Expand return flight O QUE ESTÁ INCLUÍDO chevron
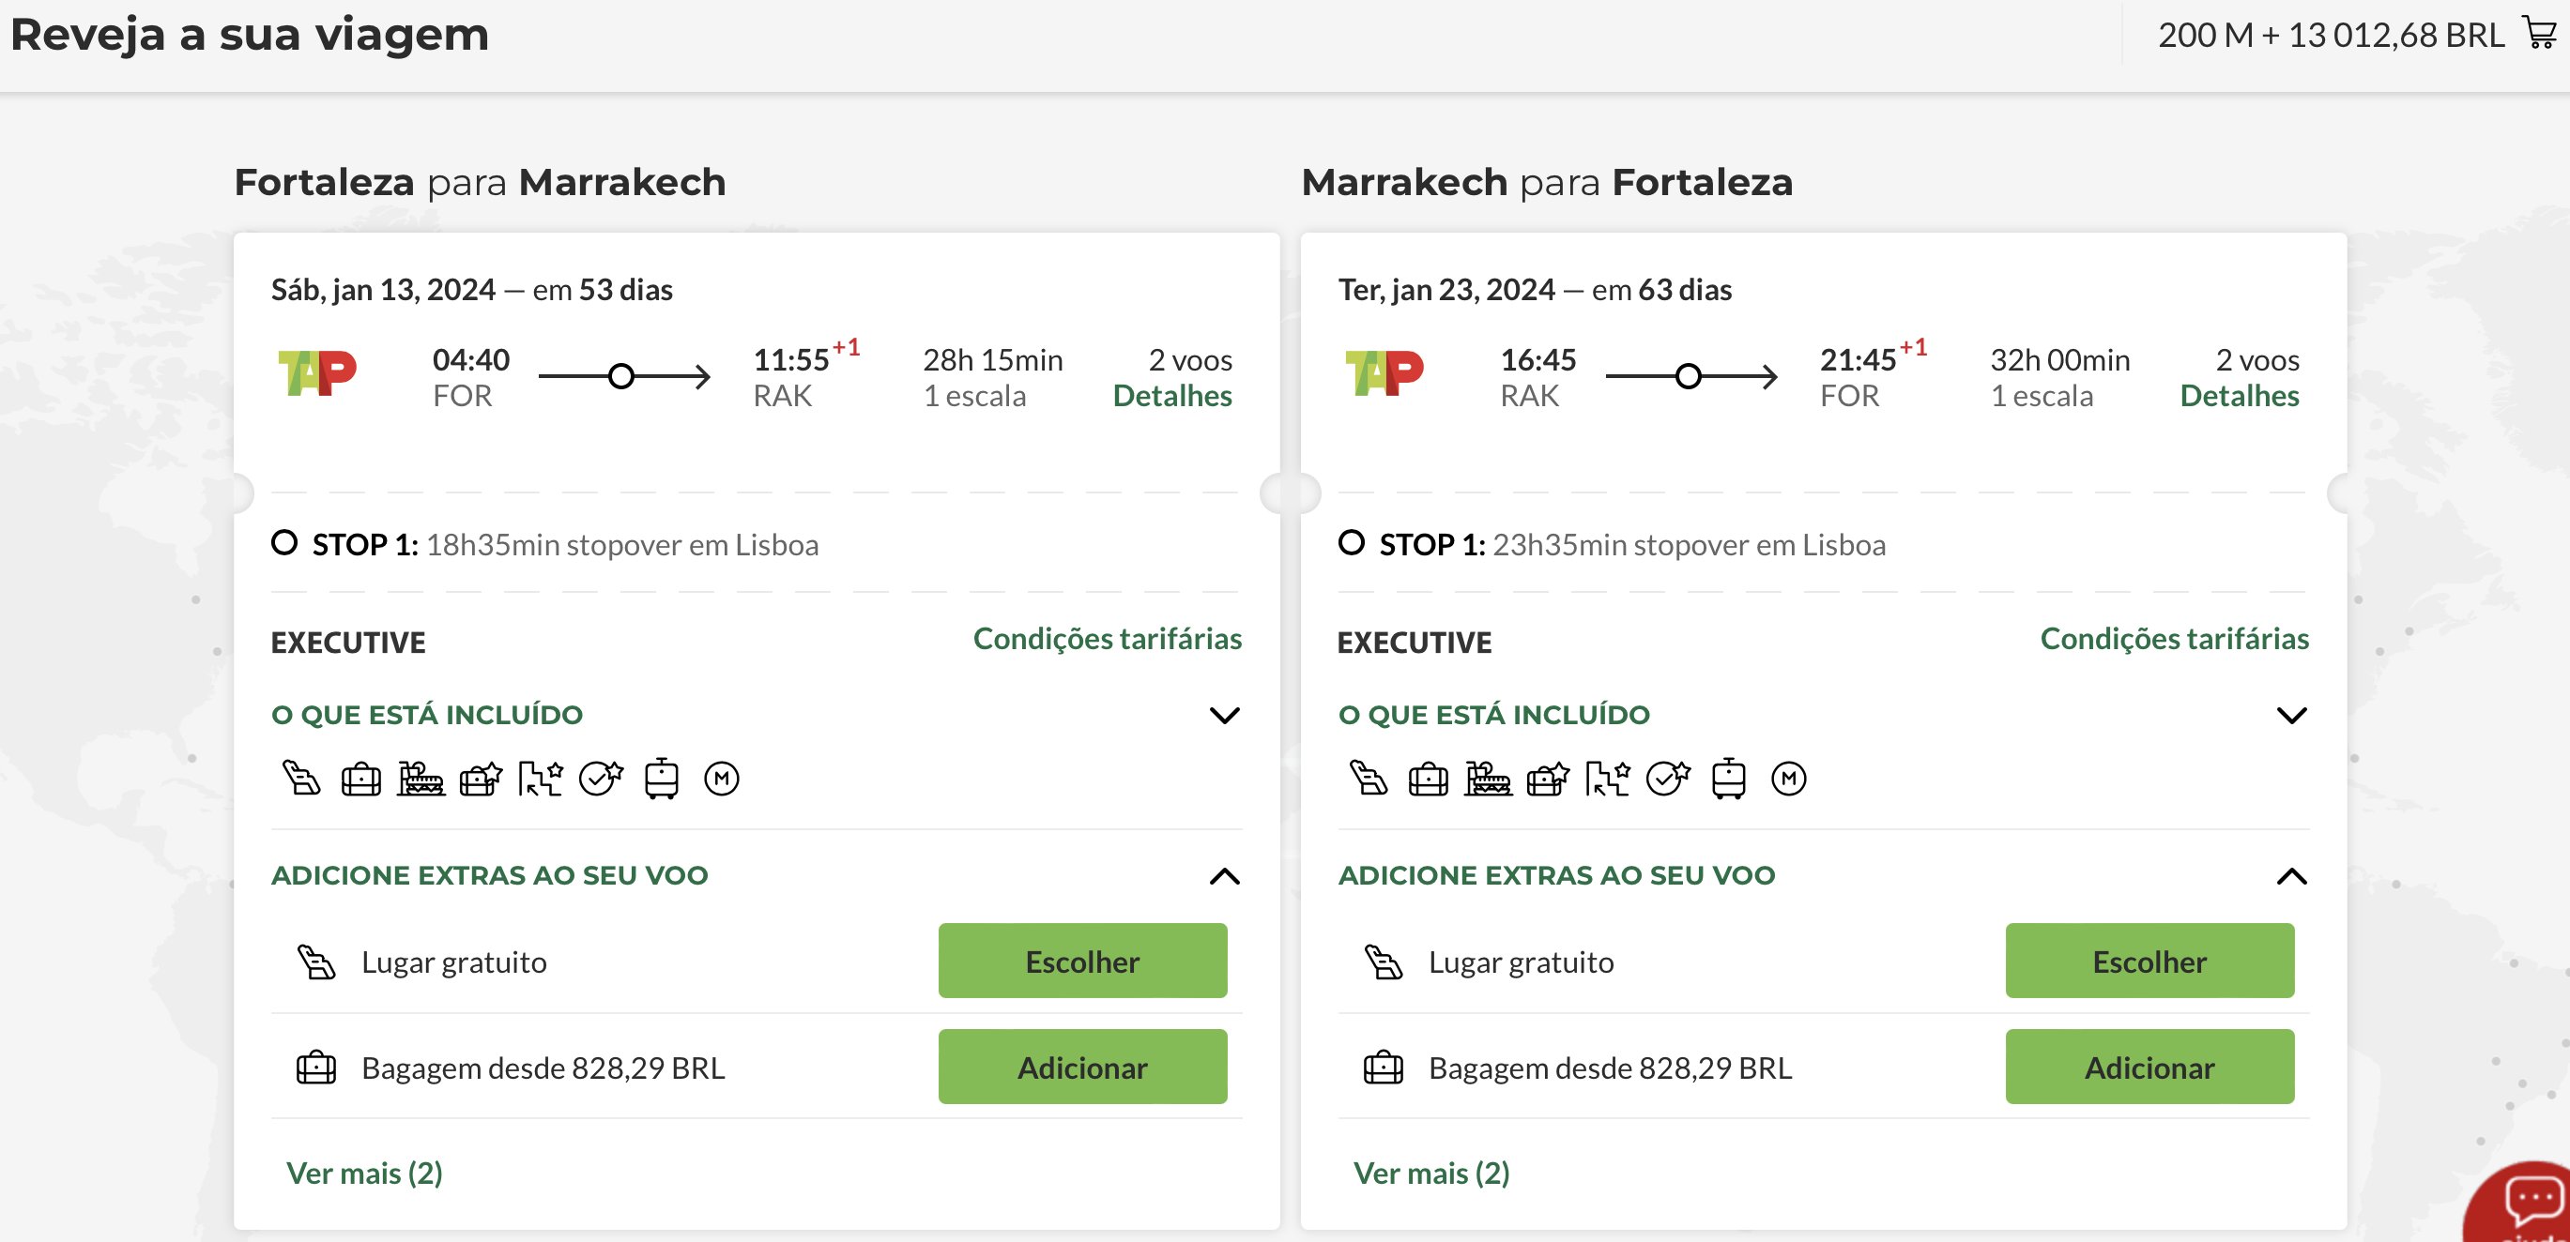Image resolution: width=2570 pixels, height=1242 pixels. click(x=2291, y=716)
